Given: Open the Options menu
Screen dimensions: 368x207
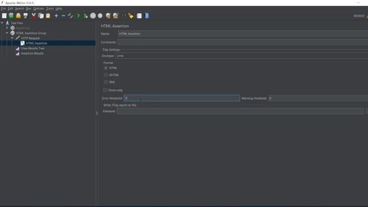Looking at the screenshot, I should click(x=39, y=9).
